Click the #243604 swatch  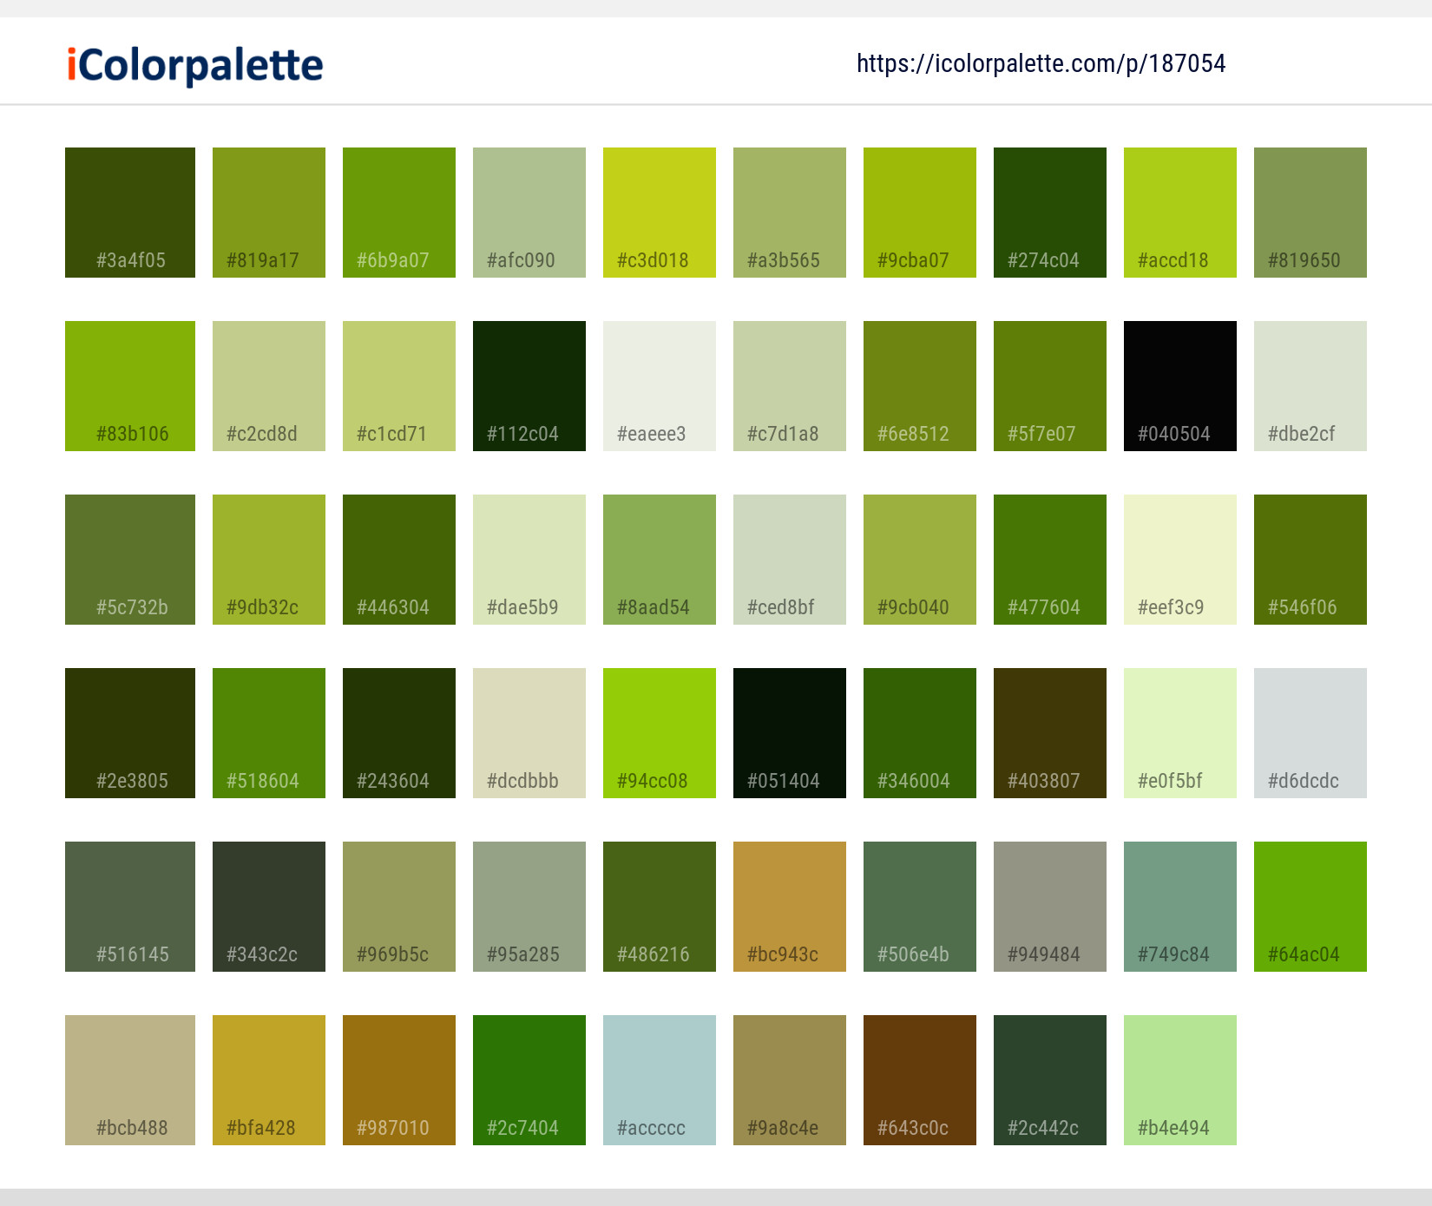tap(399, 733)
